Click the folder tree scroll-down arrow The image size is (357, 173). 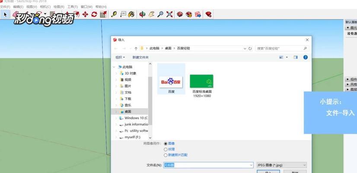150,138
